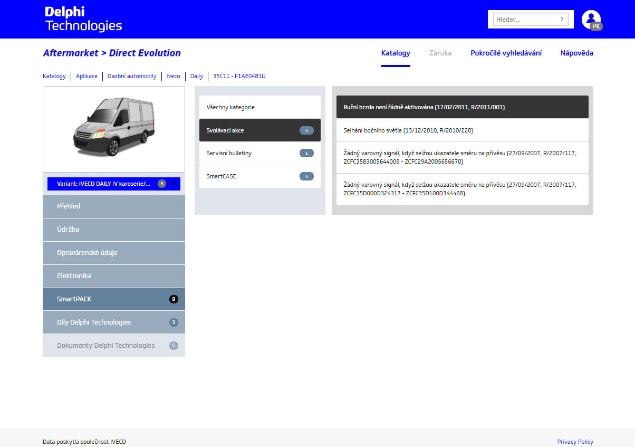Click the search submit arrow icon
The image size is (635, 447).
pyautogui.click(x=562, y=20)
